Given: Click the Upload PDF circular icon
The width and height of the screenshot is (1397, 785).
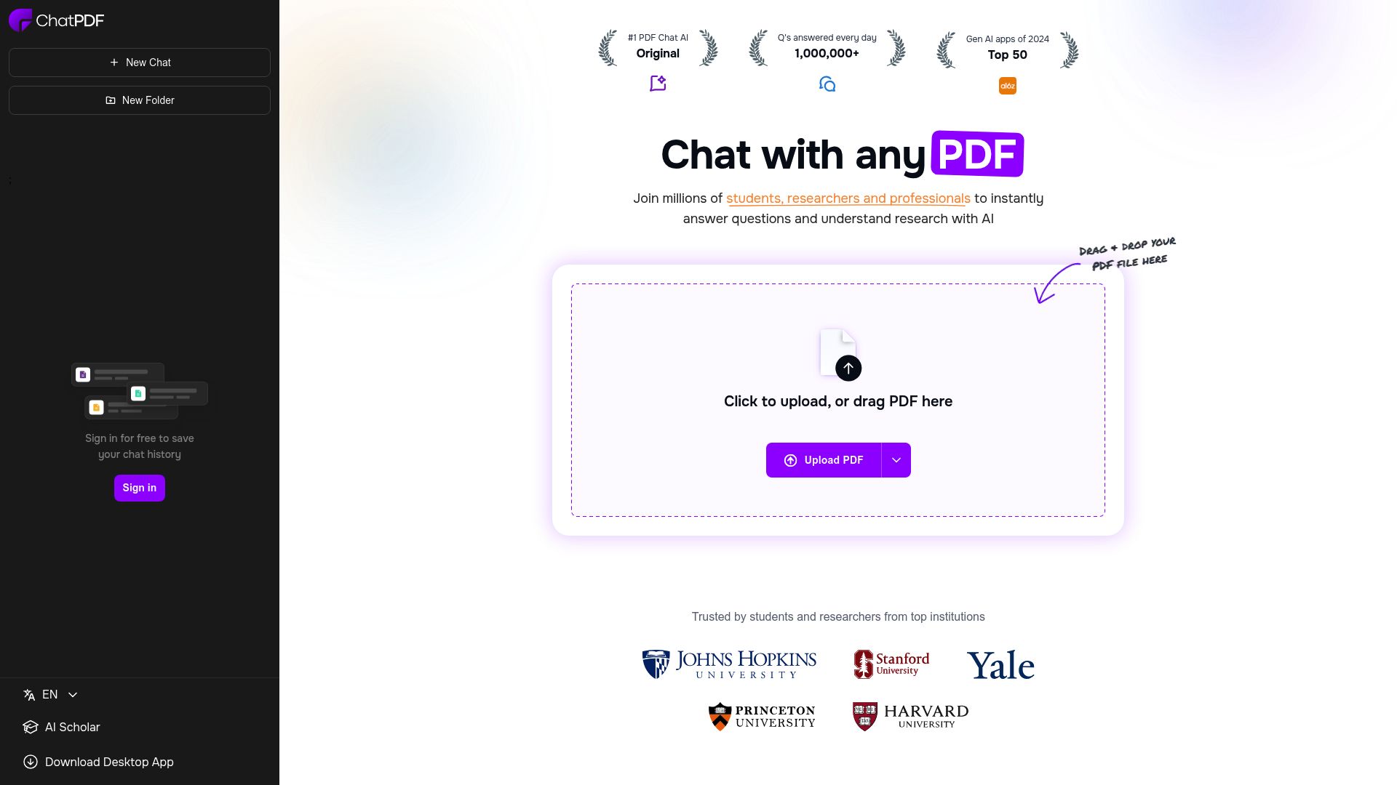Looking at the screenshot, I should [x=789, y=460].
